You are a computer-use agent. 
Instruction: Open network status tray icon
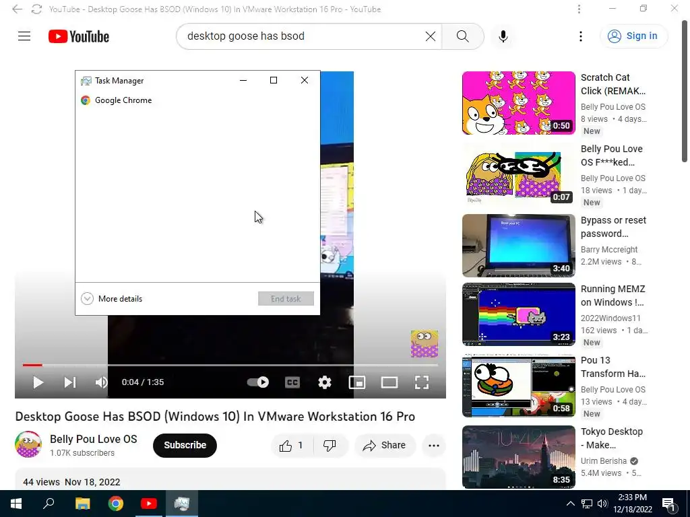click(587, 504)
